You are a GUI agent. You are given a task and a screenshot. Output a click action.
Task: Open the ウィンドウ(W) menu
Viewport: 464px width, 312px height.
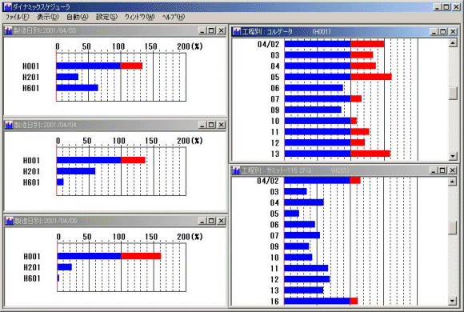click(139, 17)
